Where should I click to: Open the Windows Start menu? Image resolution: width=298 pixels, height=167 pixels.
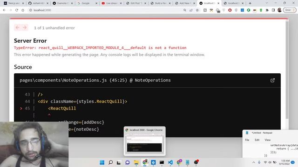102,162
